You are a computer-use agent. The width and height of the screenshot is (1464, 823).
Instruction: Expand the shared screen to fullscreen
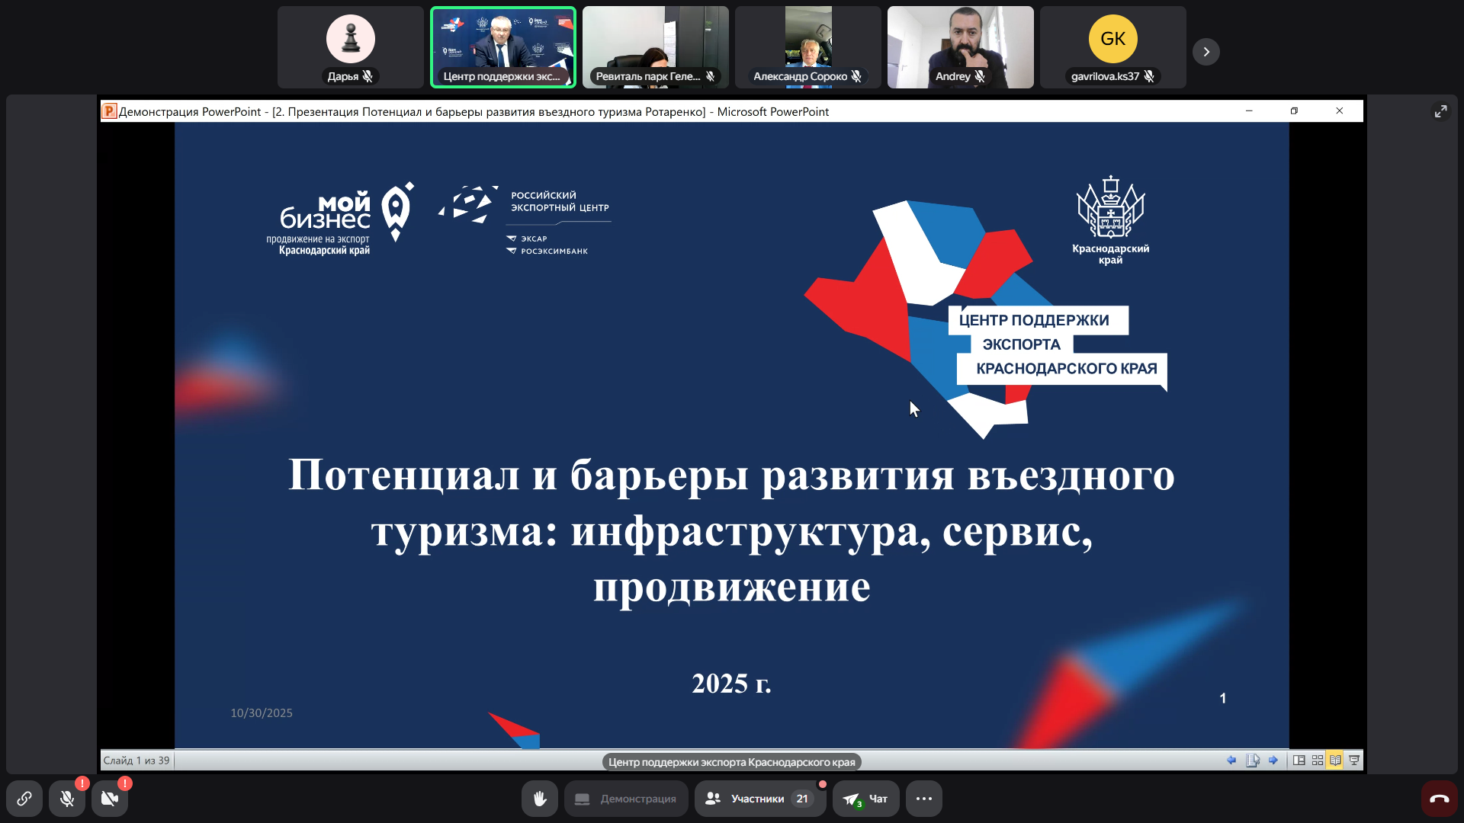pos(1440,112)
